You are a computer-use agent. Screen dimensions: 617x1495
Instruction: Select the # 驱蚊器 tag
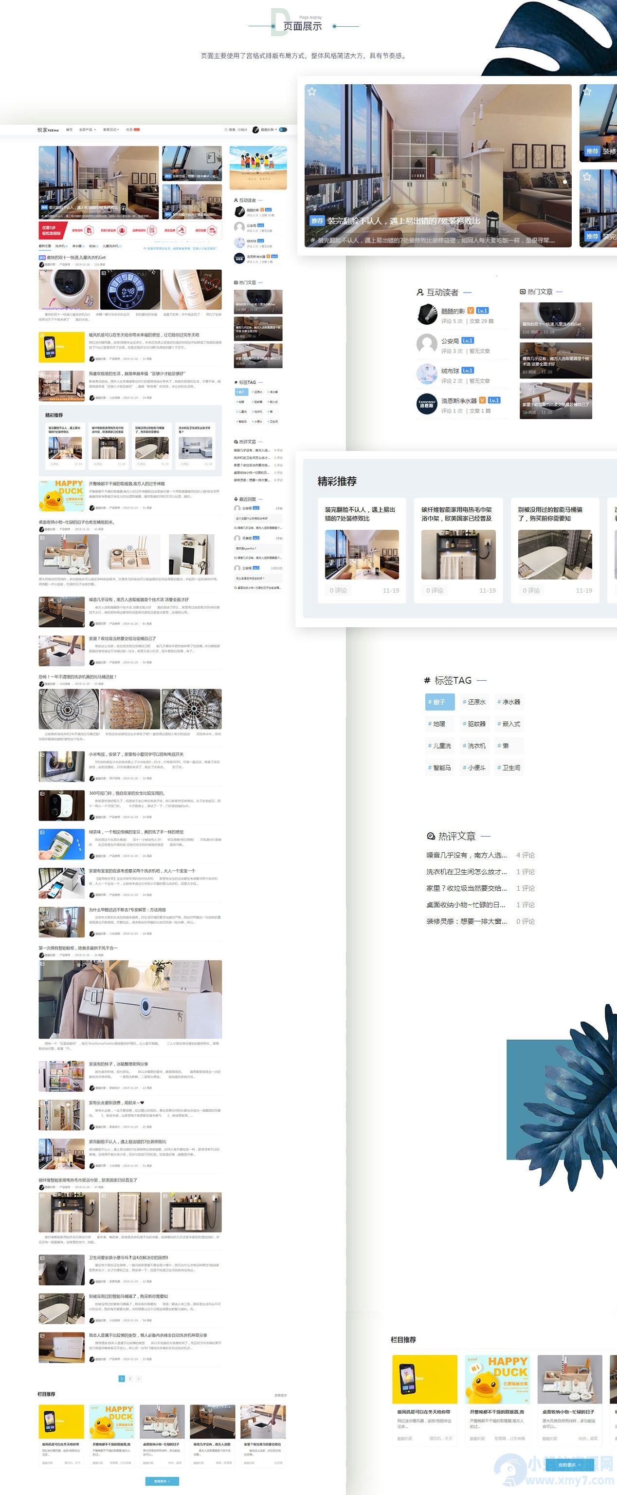click(x=474, y=724)
